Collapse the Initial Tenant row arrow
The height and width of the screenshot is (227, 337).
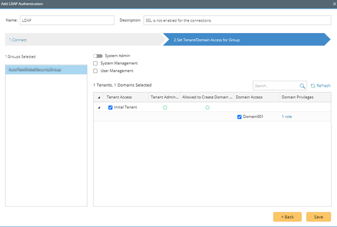click(100, 107)
